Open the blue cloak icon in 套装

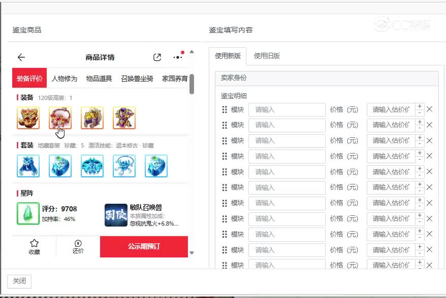click(28, 166)
